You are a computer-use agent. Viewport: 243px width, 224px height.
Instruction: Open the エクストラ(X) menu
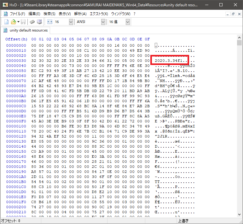pos(99,14)
